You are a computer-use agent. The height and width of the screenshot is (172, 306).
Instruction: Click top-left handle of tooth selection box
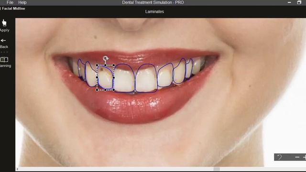pos(97,65)
